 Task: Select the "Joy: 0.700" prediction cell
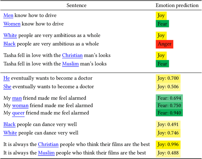(169, 78)
